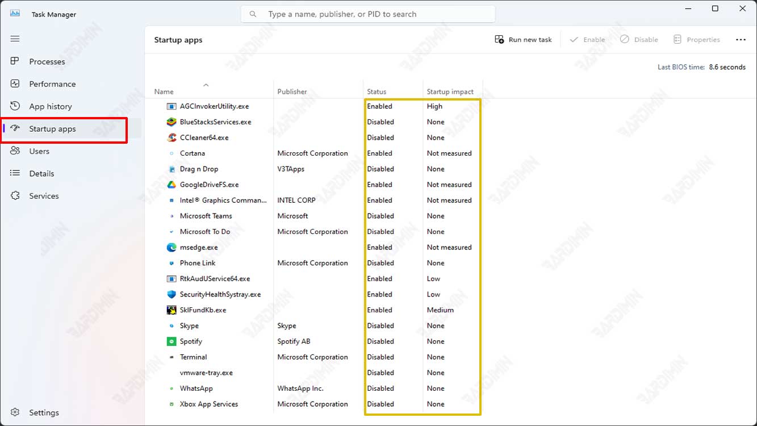Click the High startup impact value
This screenshot has height=426, width=757.
pyautogui.click(x=434, y=106)
